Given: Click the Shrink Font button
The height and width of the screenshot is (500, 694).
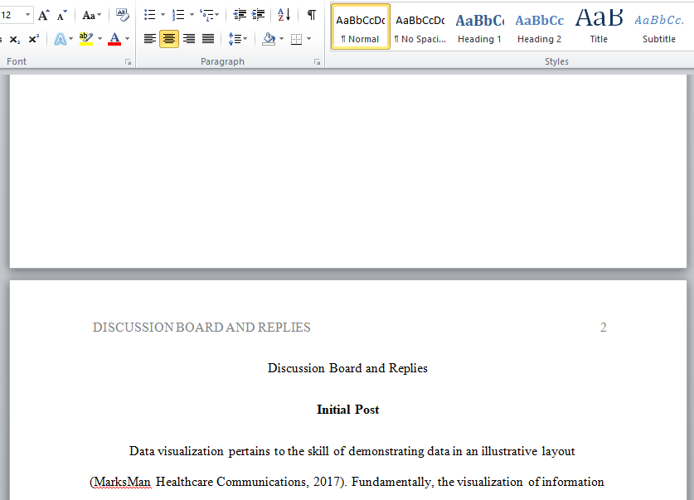Looking at the screenshot, I should tap(62, 16).
